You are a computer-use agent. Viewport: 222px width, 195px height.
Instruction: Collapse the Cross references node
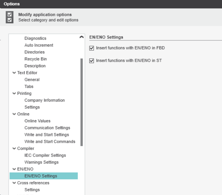[x=14, y=183]
